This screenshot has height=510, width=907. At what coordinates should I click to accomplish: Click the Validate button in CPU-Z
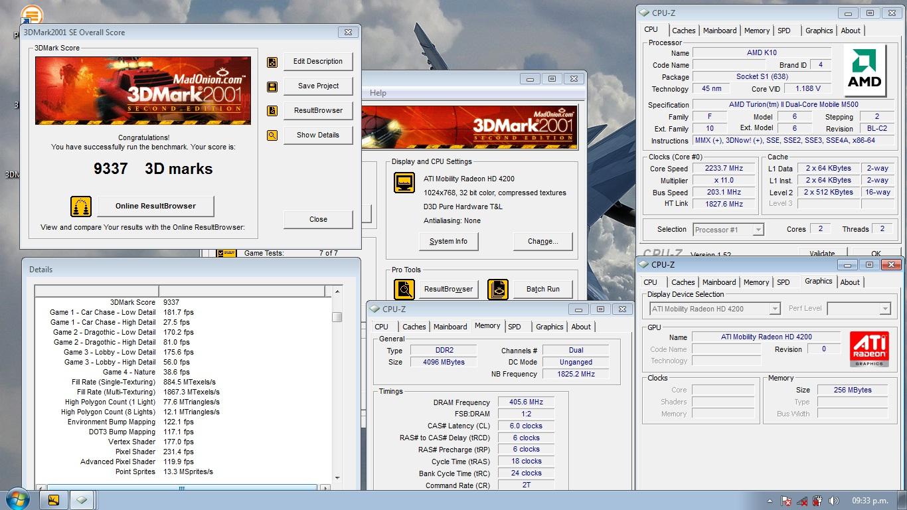[822, 254]
